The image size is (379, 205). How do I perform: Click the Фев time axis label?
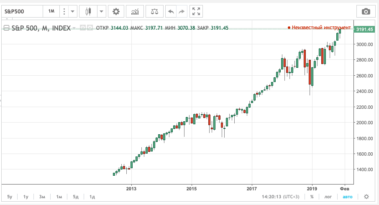344,189
